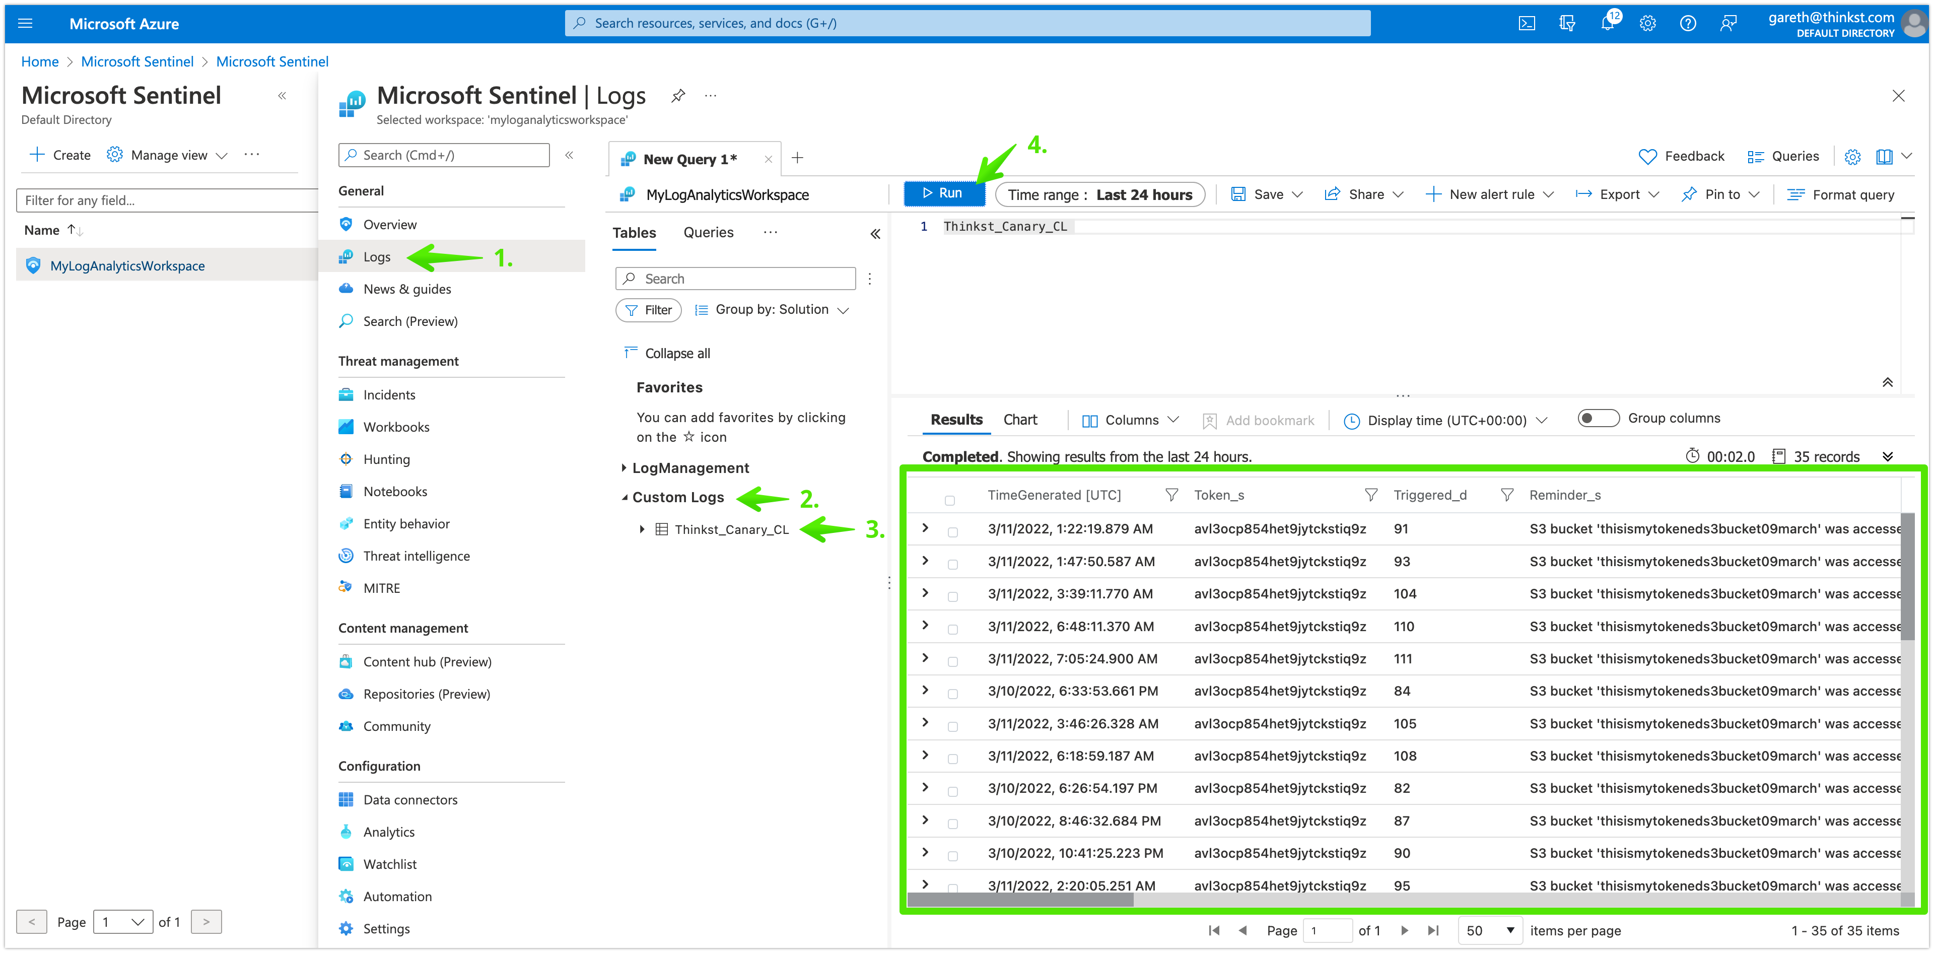The height and width of the screenshot is (953, 1935).
Task: Open the portal settings gear
Action: point(1647,23)
